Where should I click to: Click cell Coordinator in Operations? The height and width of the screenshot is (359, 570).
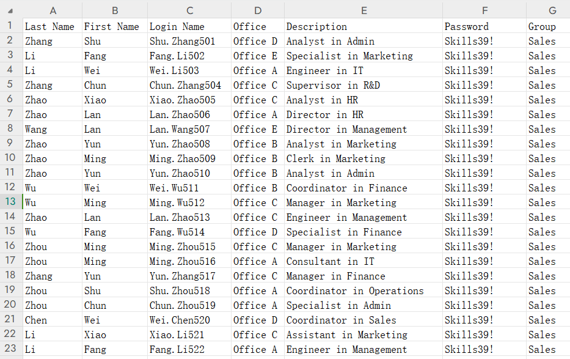(364, 291)
